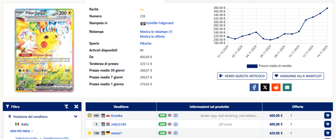Screen dimensions: 336x139
Task: Check the Italia seller country checkbox
Action: 12,124
